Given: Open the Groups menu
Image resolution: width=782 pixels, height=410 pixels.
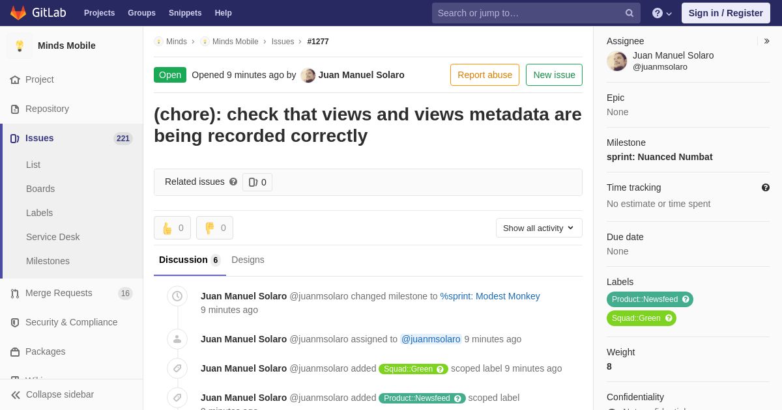Looking at the screenshot, I should pos(141,13).
